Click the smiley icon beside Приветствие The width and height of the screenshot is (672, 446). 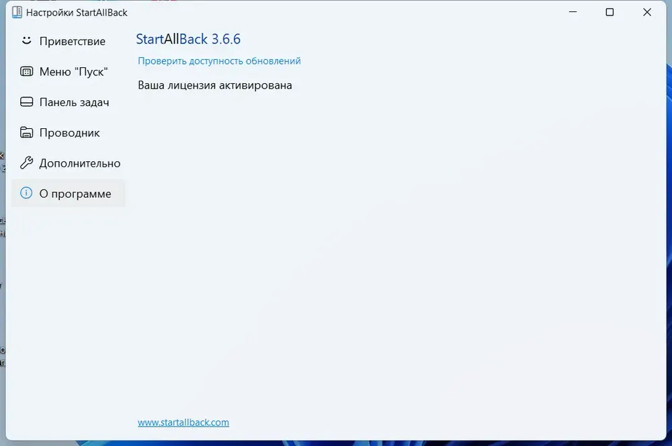pos(27,41)
